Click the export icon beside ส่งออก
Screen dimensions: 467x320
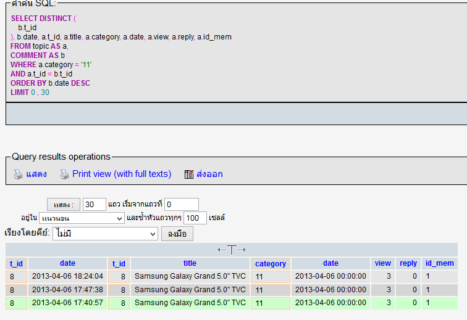pyautogui.click(x=189, y=174)
